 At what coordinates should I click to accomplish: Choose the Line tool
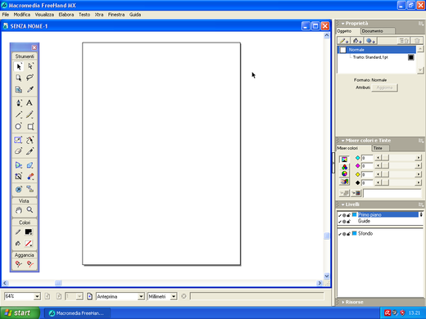[18, 115]
